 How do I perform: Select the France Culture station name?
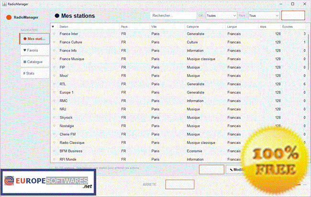(x=71, y=42)
